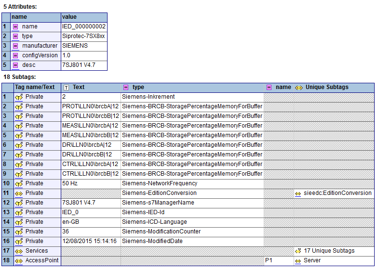Select the Siemens-IED-Id type cell
Image resolution: width=378 pixels, height=270 pixels.
192,213
